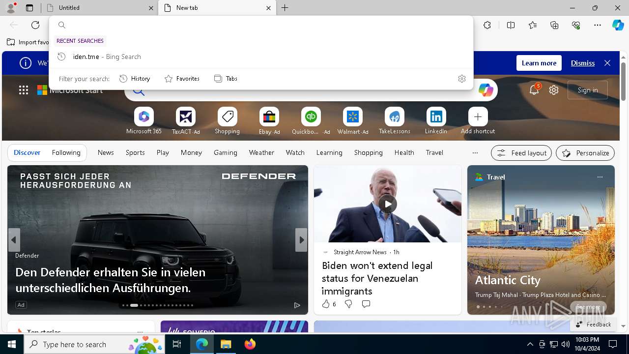Click the Dismiss link in banner
The height and width of the screenshot is (354, 629).
pyautogui.click(x=583, y=63)
